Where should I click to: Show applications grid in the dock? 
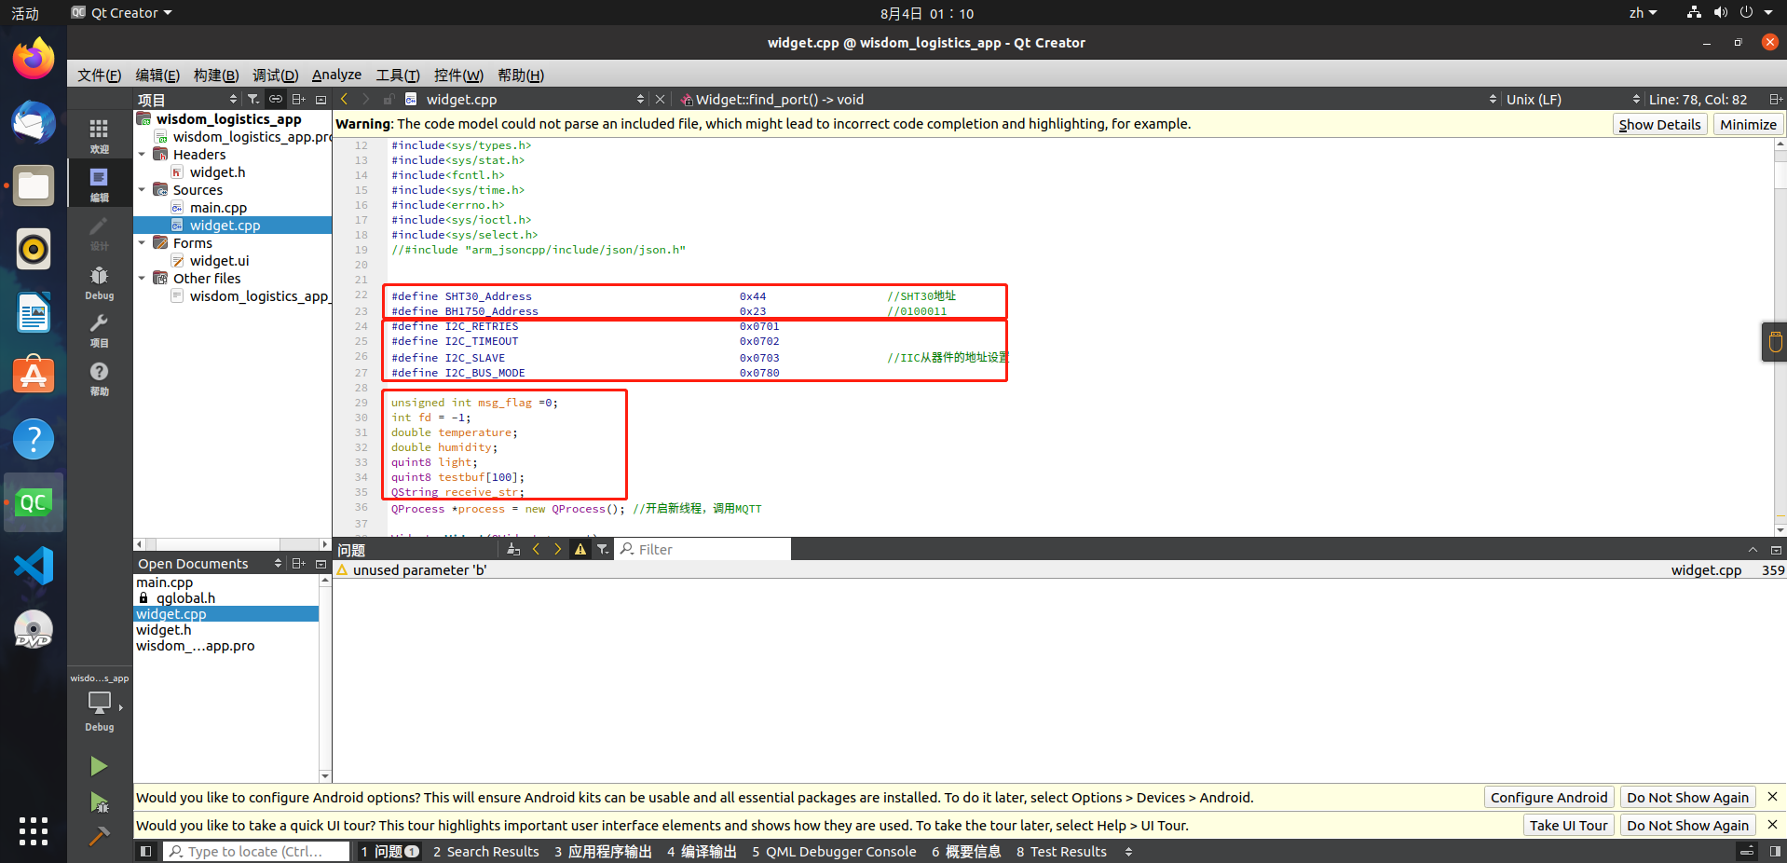point(34,830)
